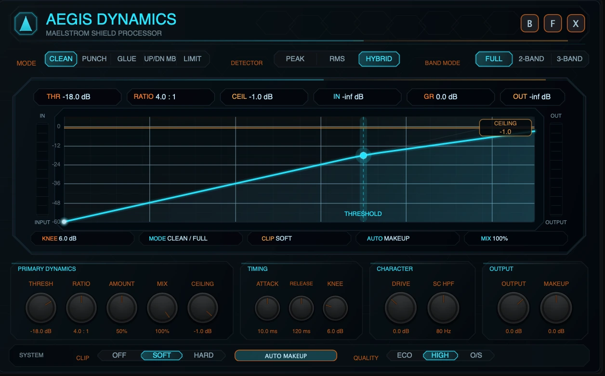Image resolution: width=605 pixels, height=376 pixels.
Task: Click the SC HPF knob
Action: [x=444, y=308]
